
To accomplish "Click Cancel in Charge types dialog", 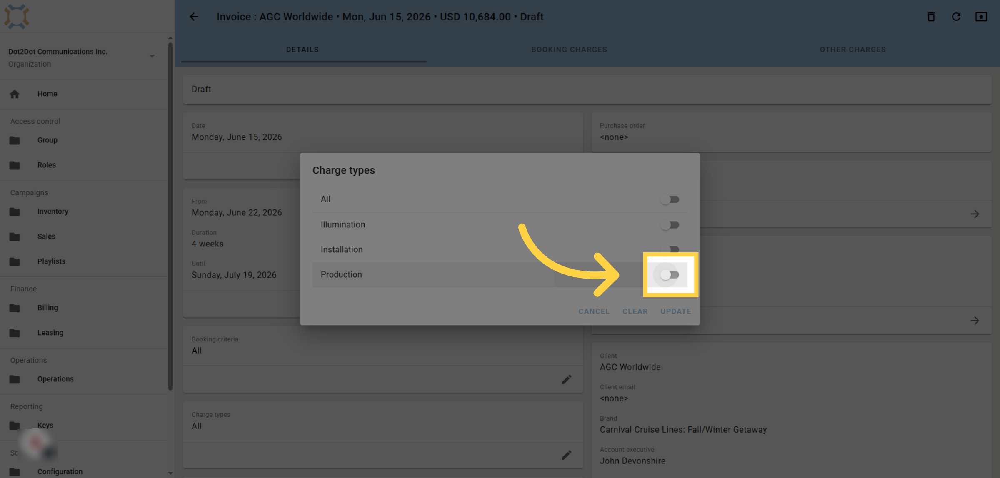I will [x=594, y=311].
